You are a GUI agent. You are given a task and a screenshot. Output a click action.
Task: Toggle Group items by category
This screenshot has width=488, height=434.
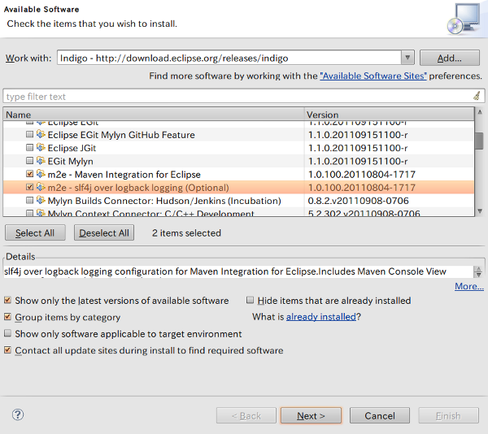click(7, 317)
